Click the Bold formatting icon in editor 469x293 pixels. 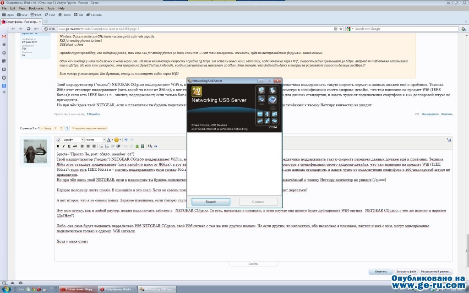pyautogui.click(x=58, y=146)
